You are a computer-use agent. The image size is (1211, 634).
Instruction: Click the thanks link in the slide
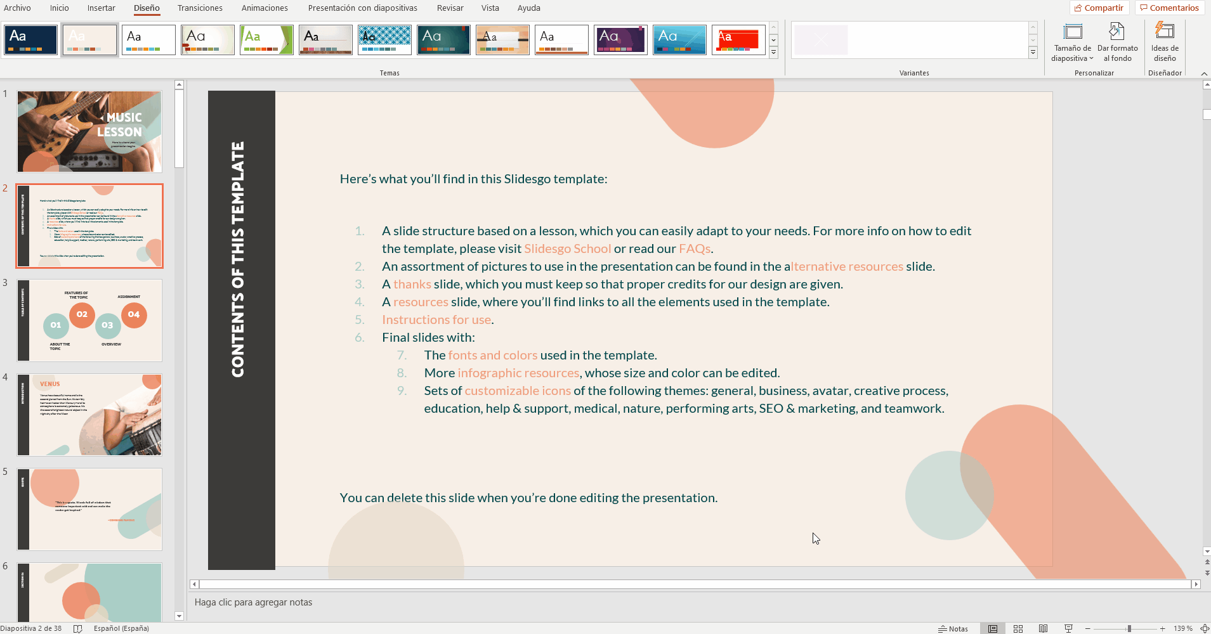point(412,284)
